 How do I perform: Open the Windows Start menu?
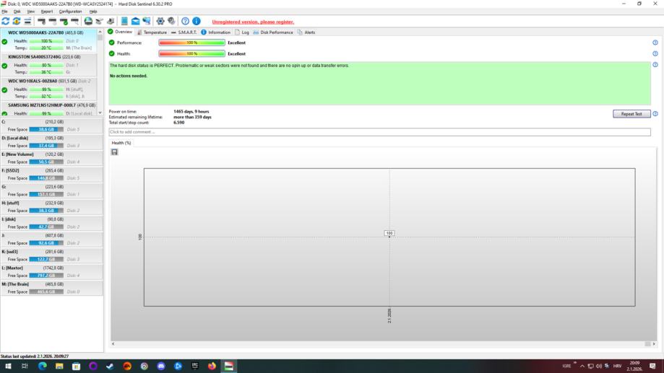(x=8, y=366)
